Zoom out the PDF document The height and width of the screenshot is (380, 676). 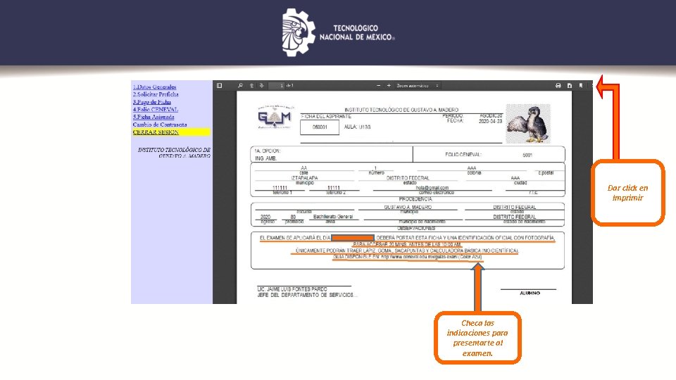click(x=379, y=86)
